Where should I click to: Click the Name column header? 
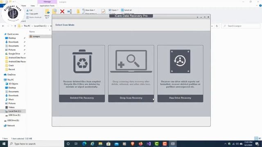click(32, 32)
